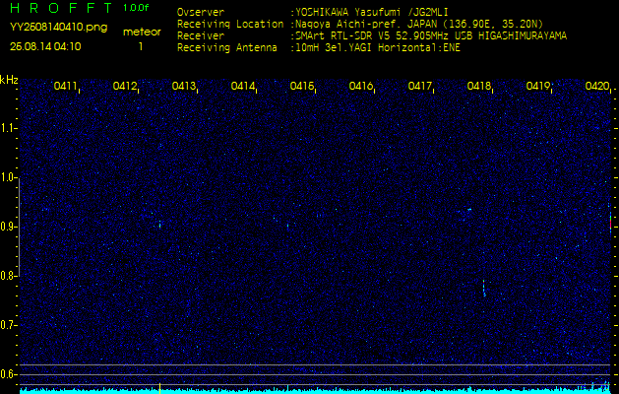Click the 0419 time marker
Screen dimensions: 619x394
coord(537,86)
